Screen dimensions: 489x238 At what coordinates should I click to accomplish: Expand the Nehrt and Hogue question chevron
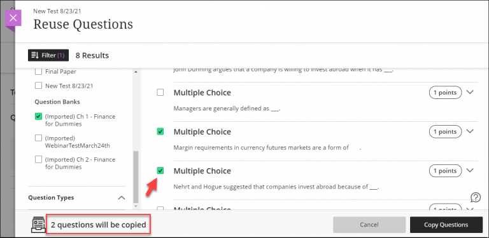pos(470,171)
